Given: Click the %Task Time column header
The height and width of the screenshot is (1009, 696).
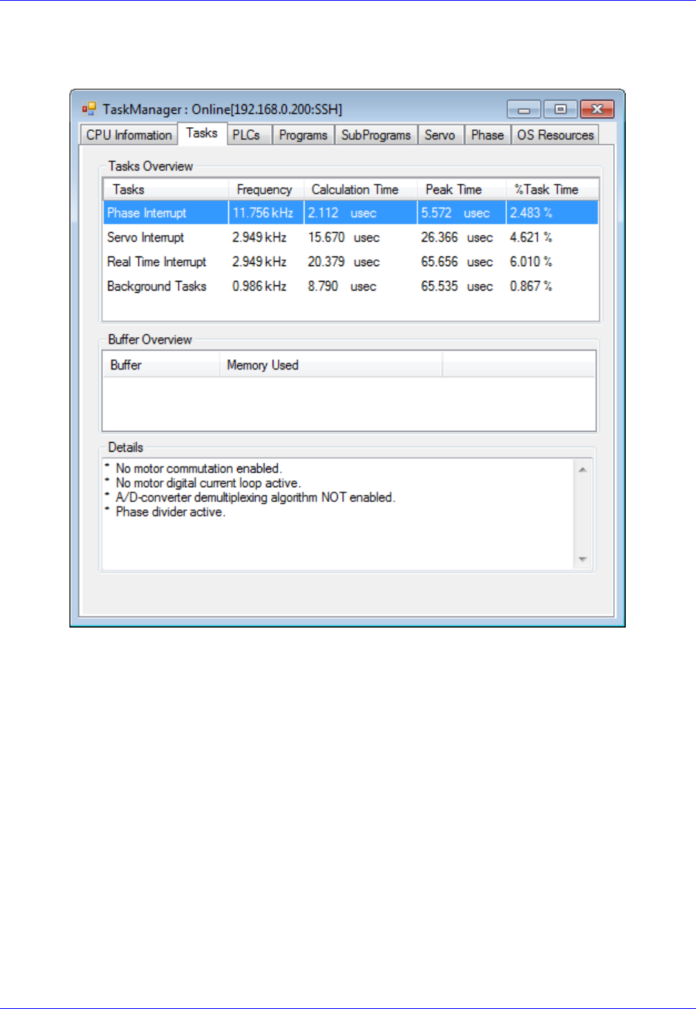Looking at the screenshot, I should (x=552, y=190).
